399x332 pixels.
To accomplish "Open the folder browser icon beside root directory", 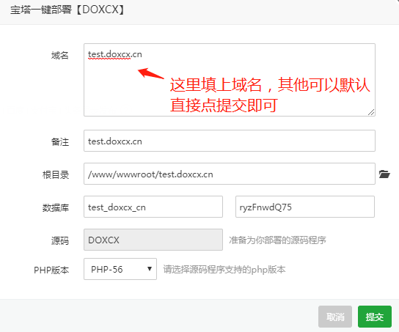I will point(384,174).
